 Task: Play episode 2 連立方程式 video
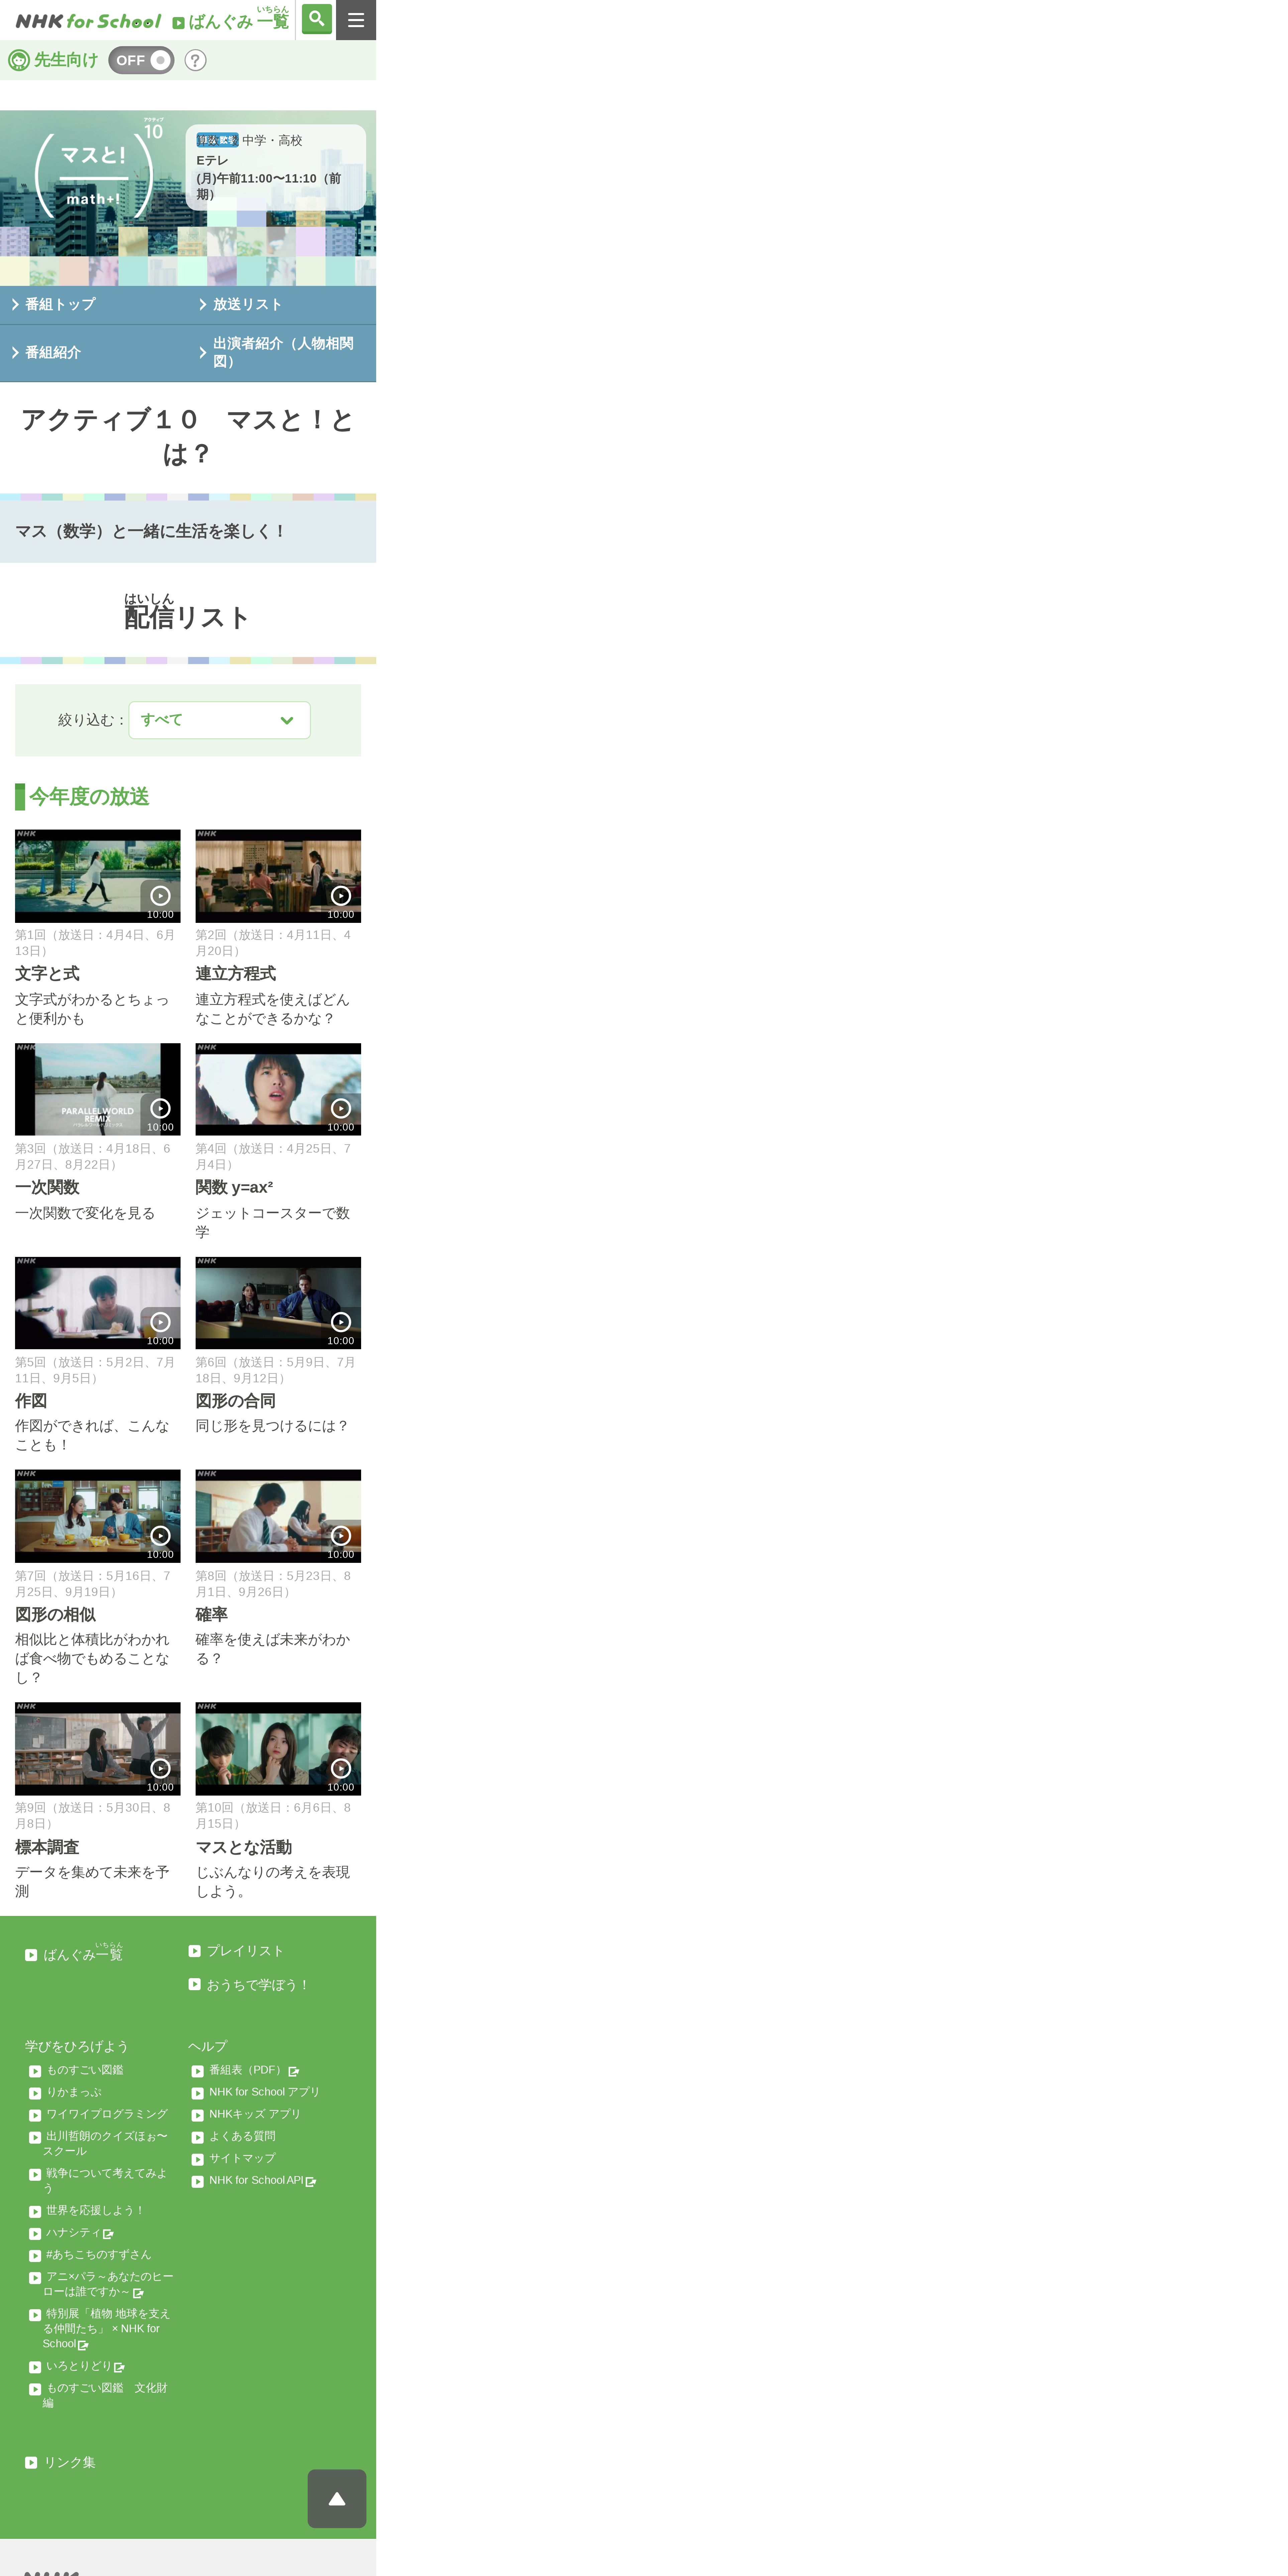tap(278, 876)
